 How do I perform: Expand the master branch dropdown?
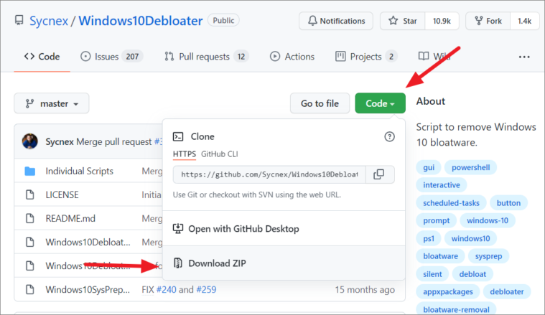pyautogui.click(x=52, y=103)
